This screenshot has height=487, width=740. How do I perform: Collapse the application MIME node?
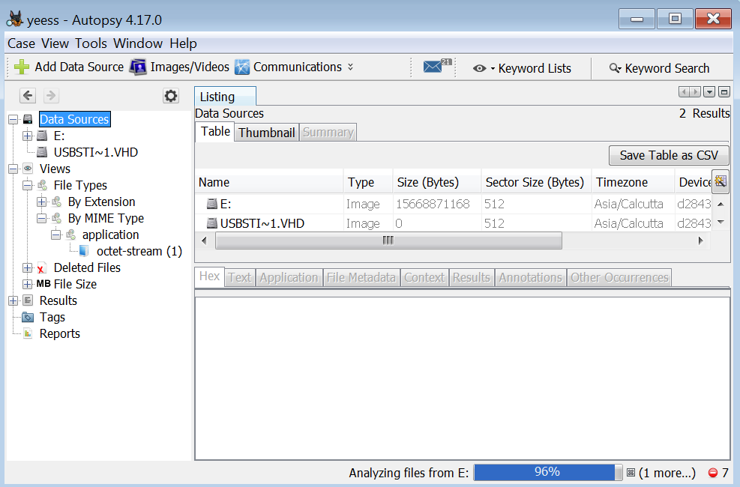tap(55, 235)
